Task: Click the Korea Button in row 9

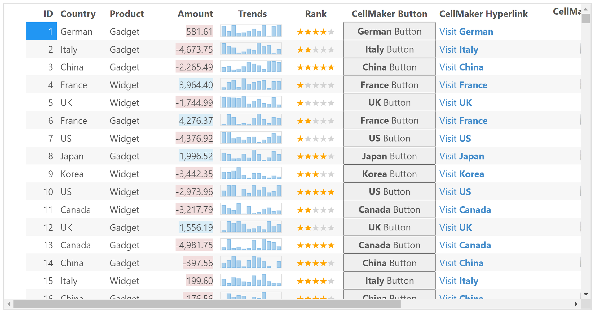Action: tap(389, 174)
